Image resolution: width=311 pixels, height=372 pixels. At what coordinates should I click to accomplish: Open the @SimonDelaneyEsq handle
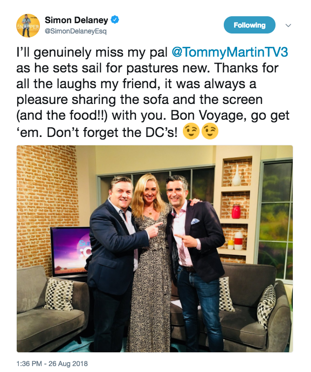point(76,32)
